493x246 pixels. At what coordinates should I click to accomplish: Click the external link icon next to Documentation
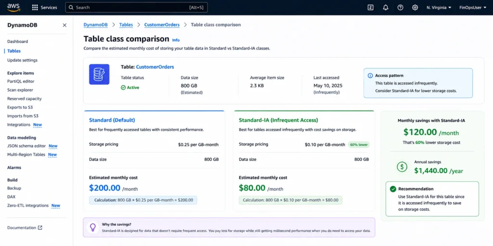click(x=40, y=228)
